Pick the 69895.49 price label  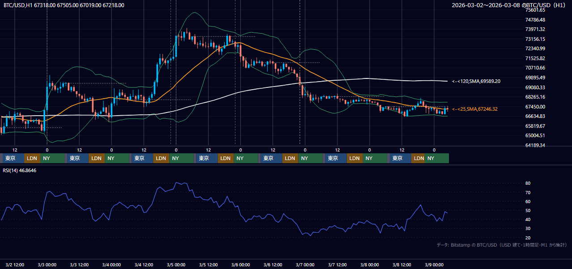coord(535,78)
